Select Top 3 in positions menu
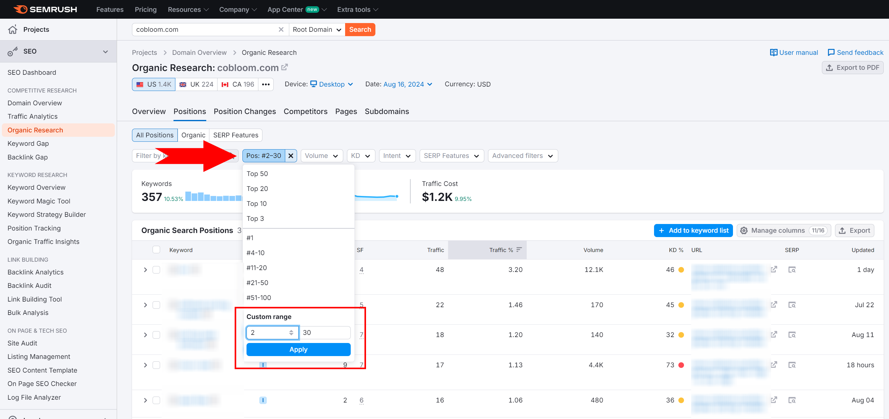The height and width of the screenshot is (419, 889). (x=299, y=218)
